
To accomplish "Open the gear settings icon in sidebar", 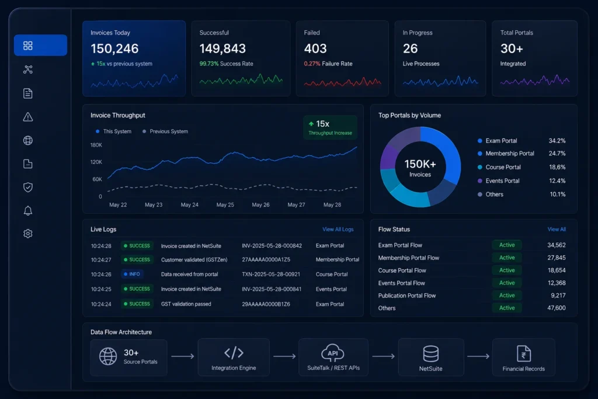I will click(x=28, y=234).
